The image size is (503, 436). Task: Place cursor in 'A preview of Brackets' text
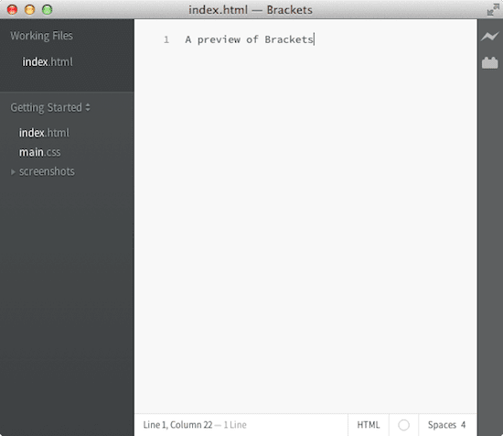(249, 39)
